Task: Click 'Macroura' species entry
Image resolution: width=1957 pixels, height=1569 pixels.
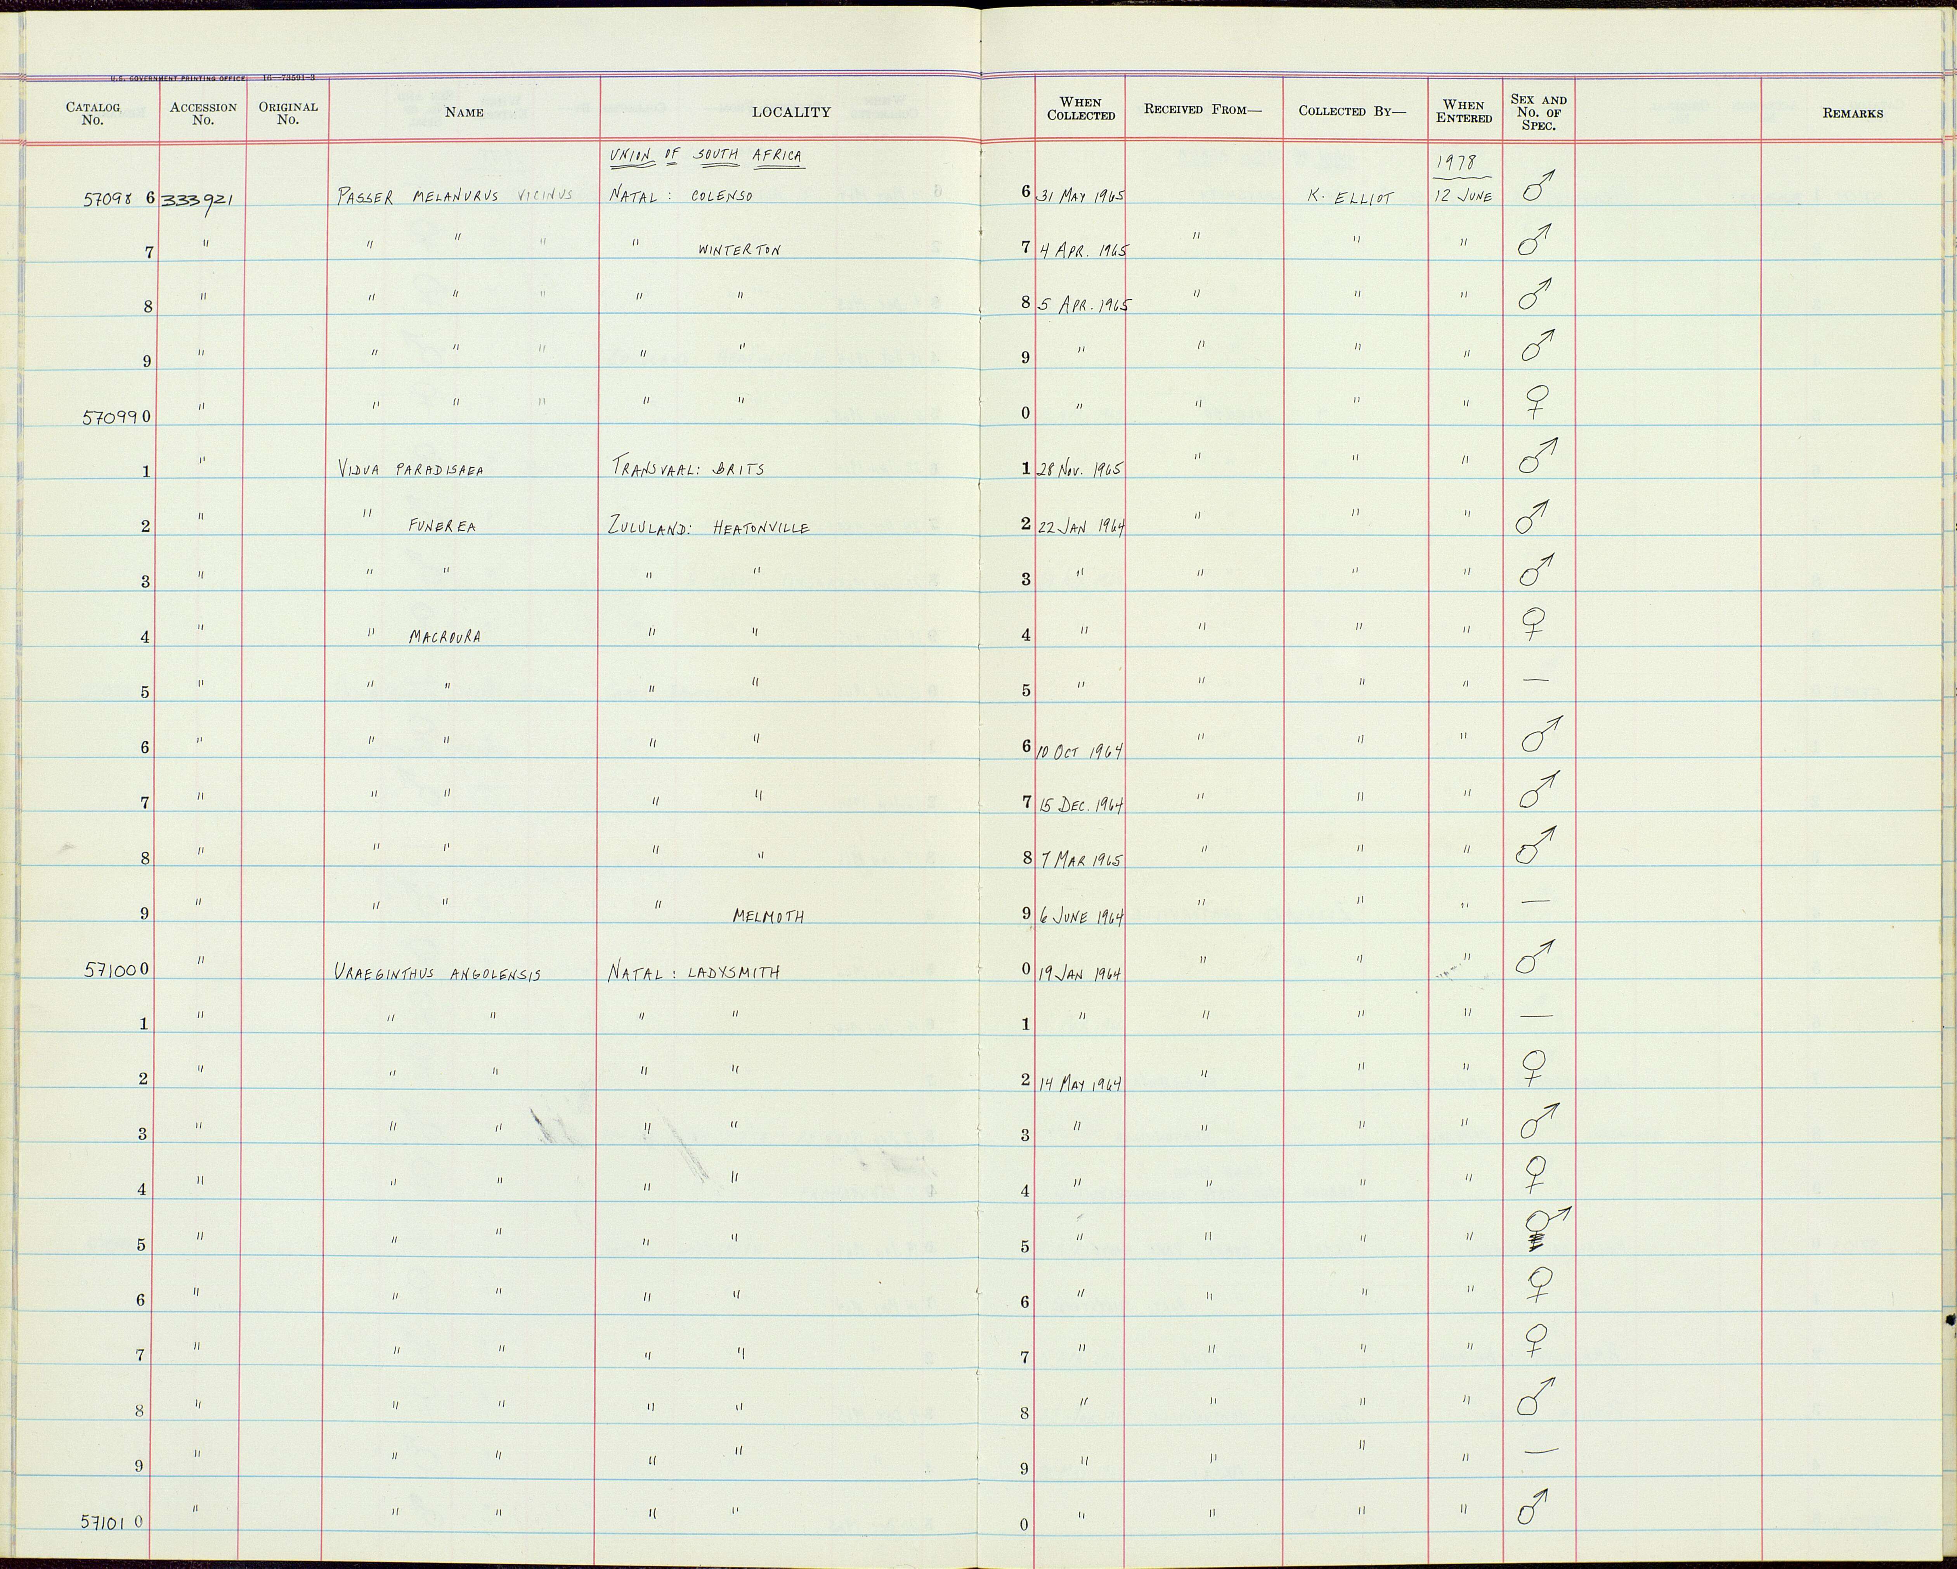Action: click(x=445, y=637)
